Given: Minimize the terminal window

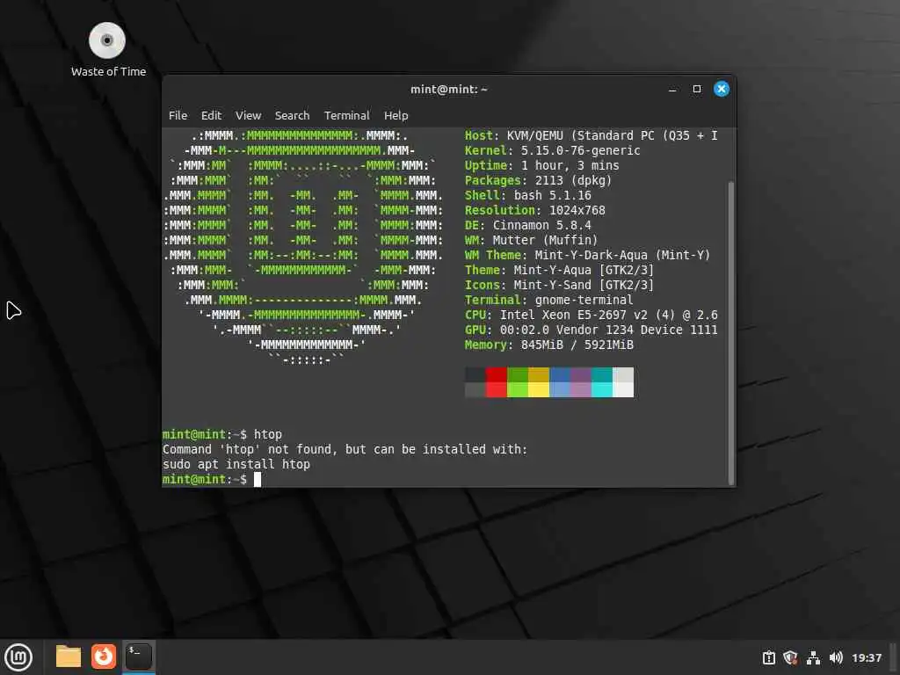Looking at the screenshot, I should 672,89.
